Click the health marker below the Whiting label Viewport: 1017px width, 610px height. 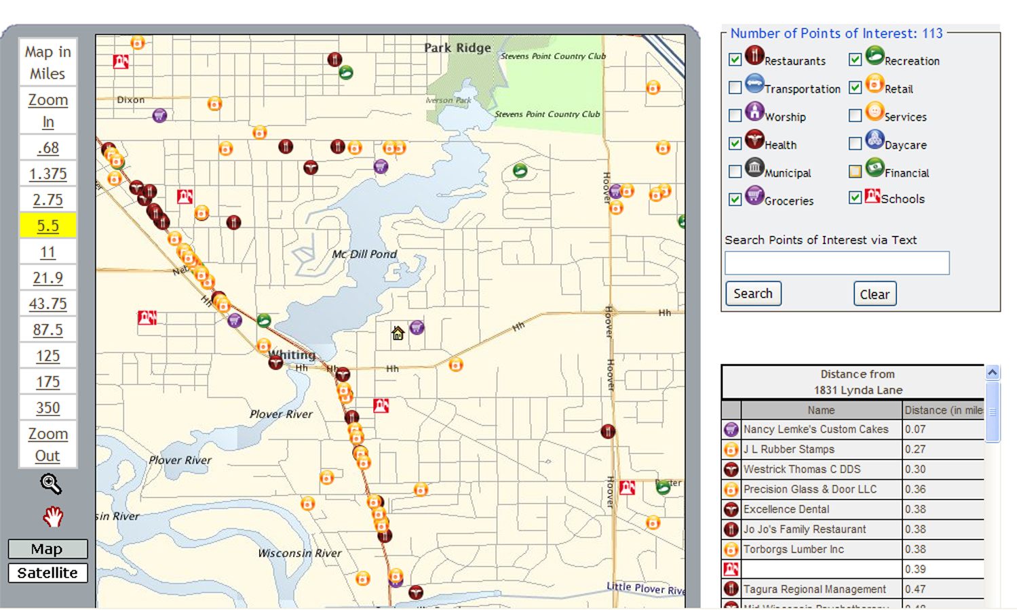point(275,362)
